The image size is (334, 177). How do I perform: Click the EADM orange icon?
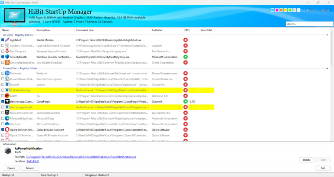point(7,96)
